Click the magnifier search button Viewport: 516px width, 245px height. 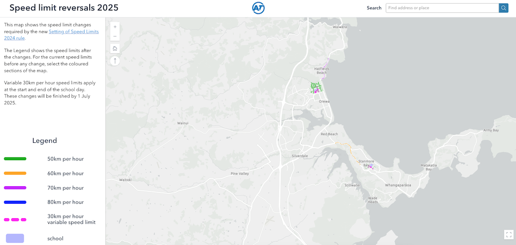(503, 8)
